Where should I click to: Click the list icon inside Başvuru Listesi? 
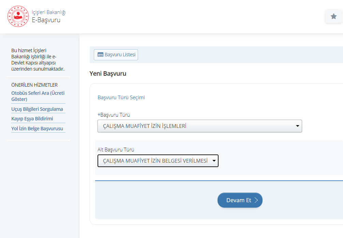tap(100, 55)
